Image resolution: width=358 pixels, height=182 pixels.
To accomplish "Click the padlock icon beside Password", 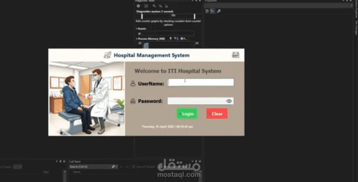I will point(133,101).
